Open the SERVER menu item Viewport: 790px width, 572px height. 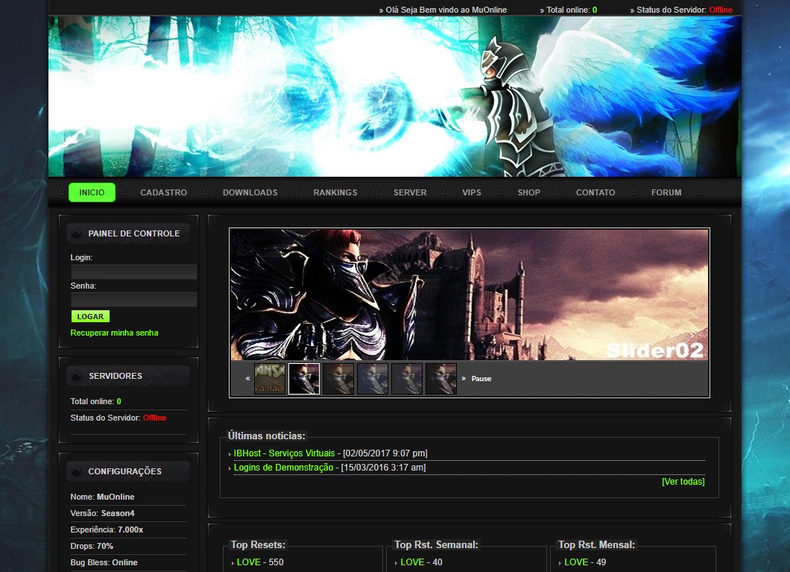pyautogui.click(x=410, y=192)
